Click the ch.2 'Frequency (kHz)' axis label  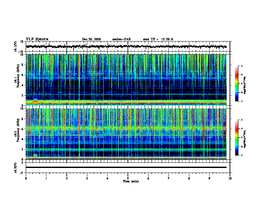(18, 130)
